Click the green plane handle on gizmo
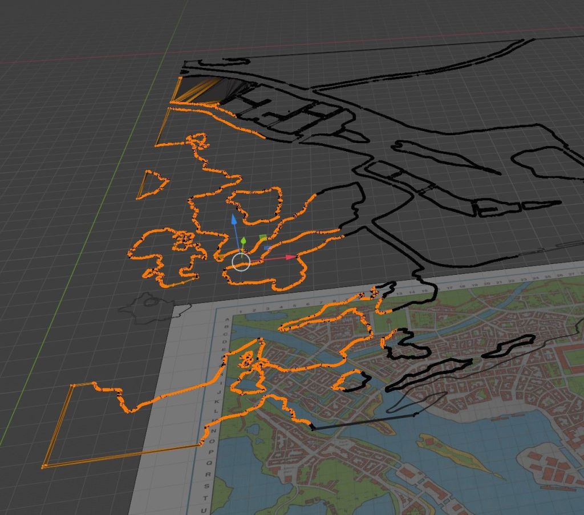 point(263,237)
